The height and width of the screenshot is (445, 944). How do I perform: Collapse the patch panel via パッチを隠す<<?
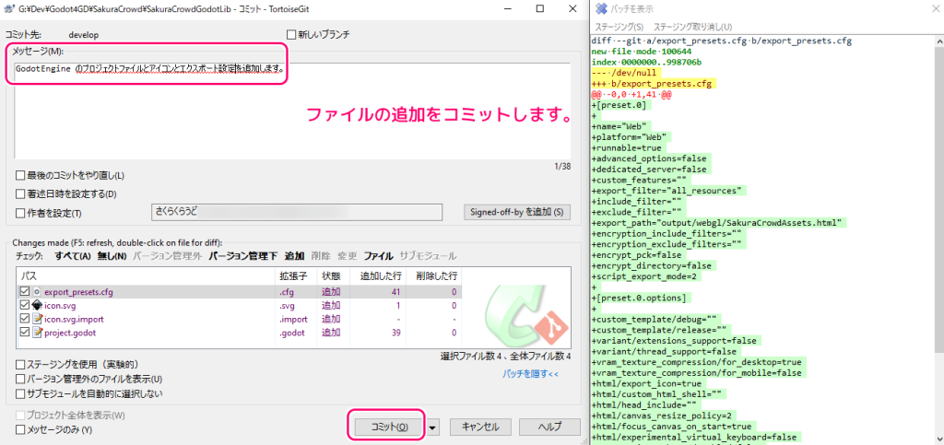coord(530,374)
